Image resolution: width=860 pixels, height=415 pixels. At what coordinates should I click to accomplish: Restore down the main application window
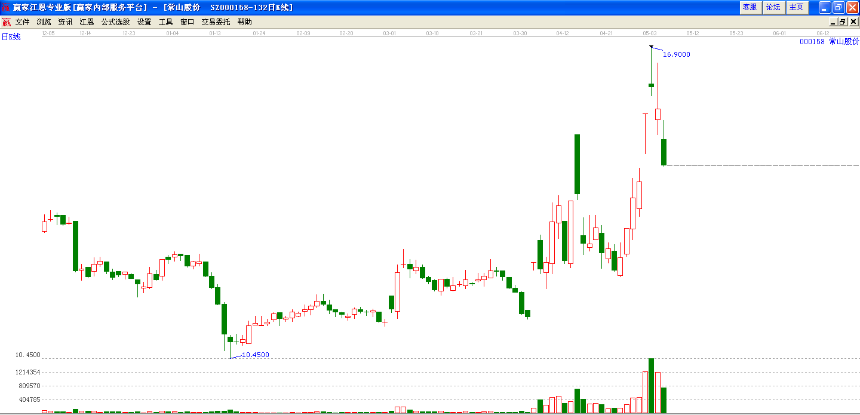[x=838, y=7]
